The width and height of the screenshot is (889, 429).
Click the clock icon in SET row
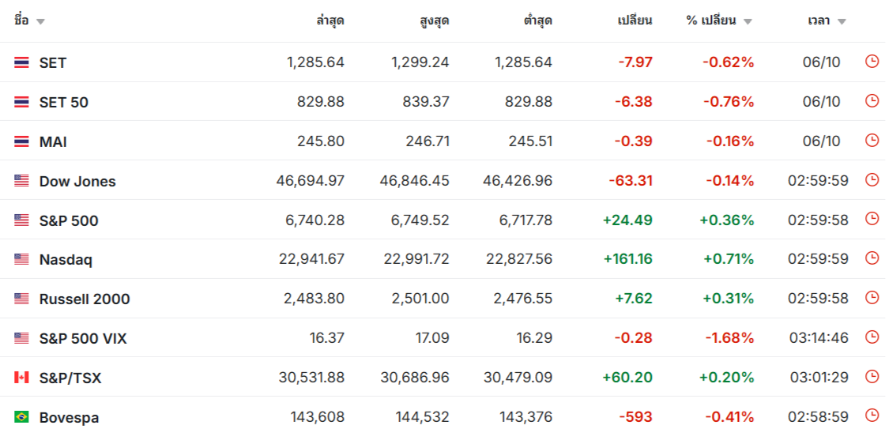(872, 62)
